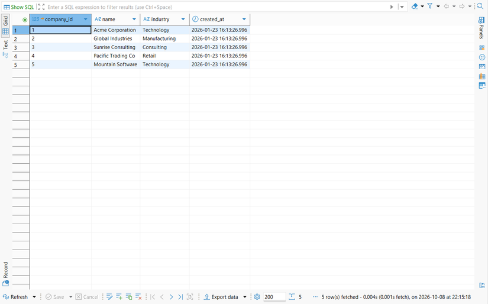The height and width of the screenshot is (304, 488).
Task: Open the Record view tab
Action: tap(5, 274)
